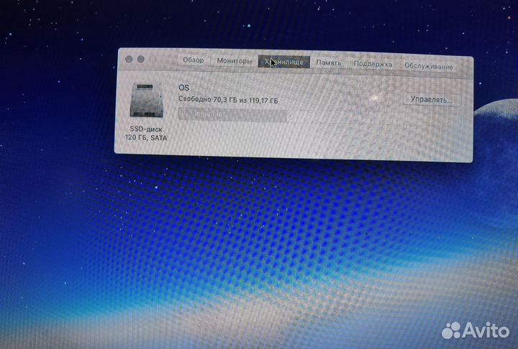
Task: Open the Мониторы tab
Action: (234, 61)
